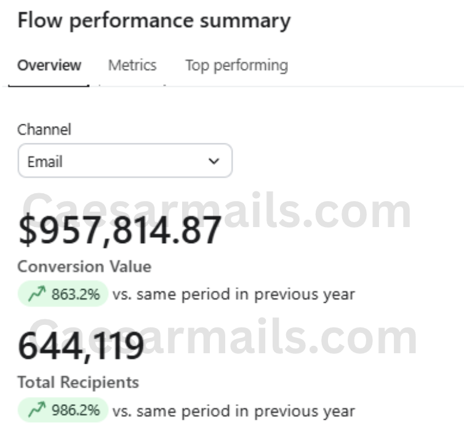Image resolution: width=464 pixels, height=432 pixels.
Task: Open the Metrics tab
Action: (x=132, y=65)
